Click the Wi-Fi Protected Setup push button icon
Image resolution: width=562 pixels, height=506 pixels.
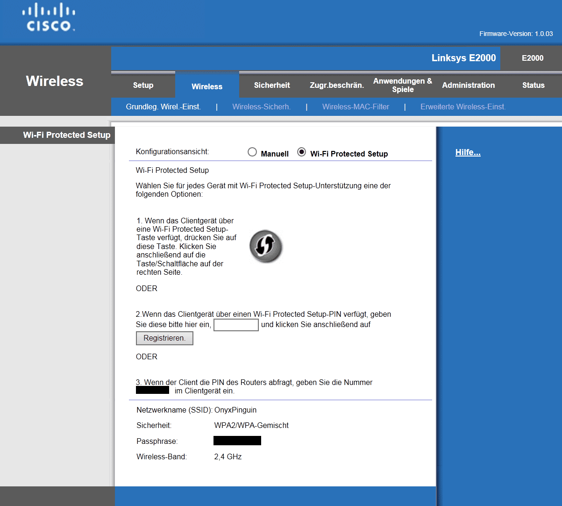[x=266, y=246]
